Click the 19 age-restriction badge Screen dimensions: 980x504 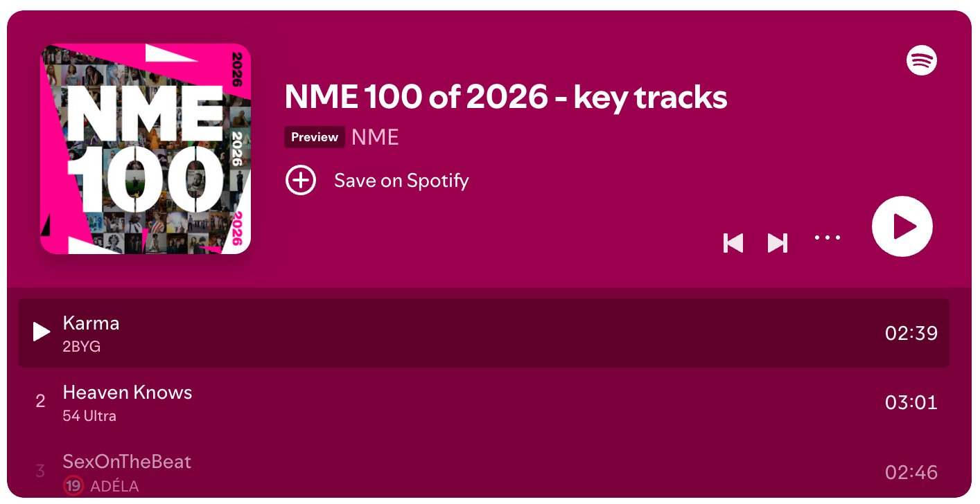pyautogui.click(x=73, y=486)
